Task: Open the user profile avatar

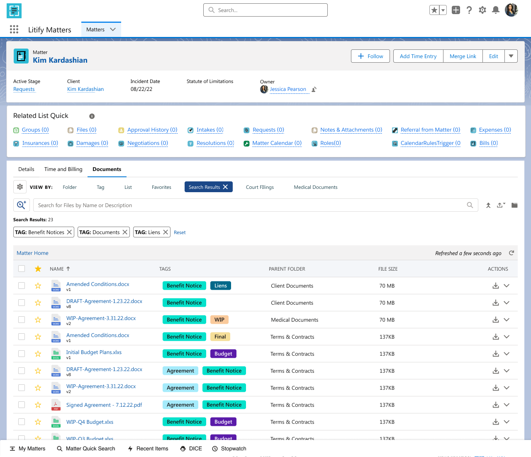Action: 512,10
